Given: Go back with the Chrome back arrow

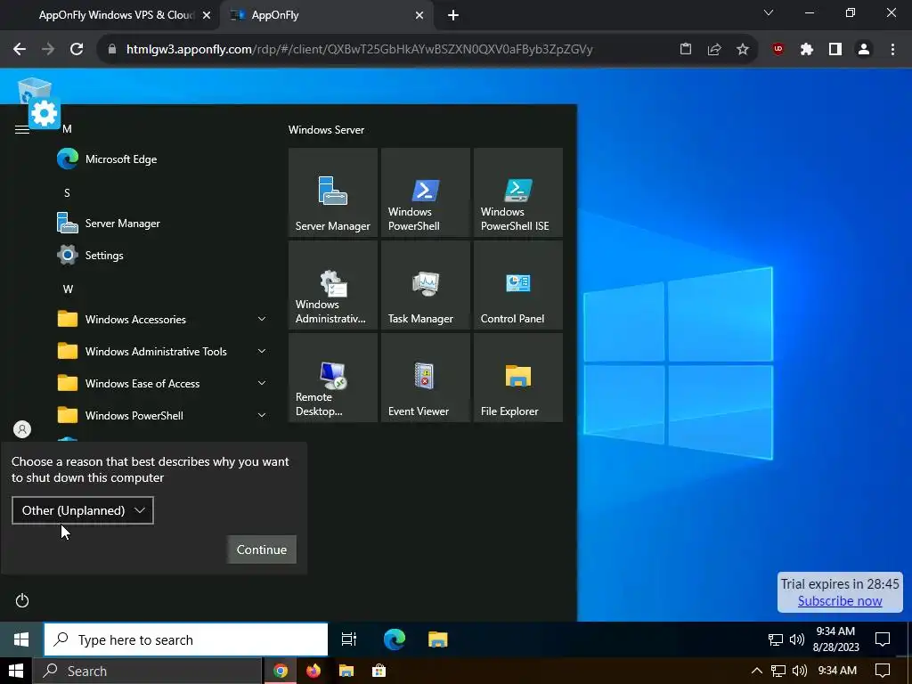Looking at the screenshot, I should click(20, 50).
